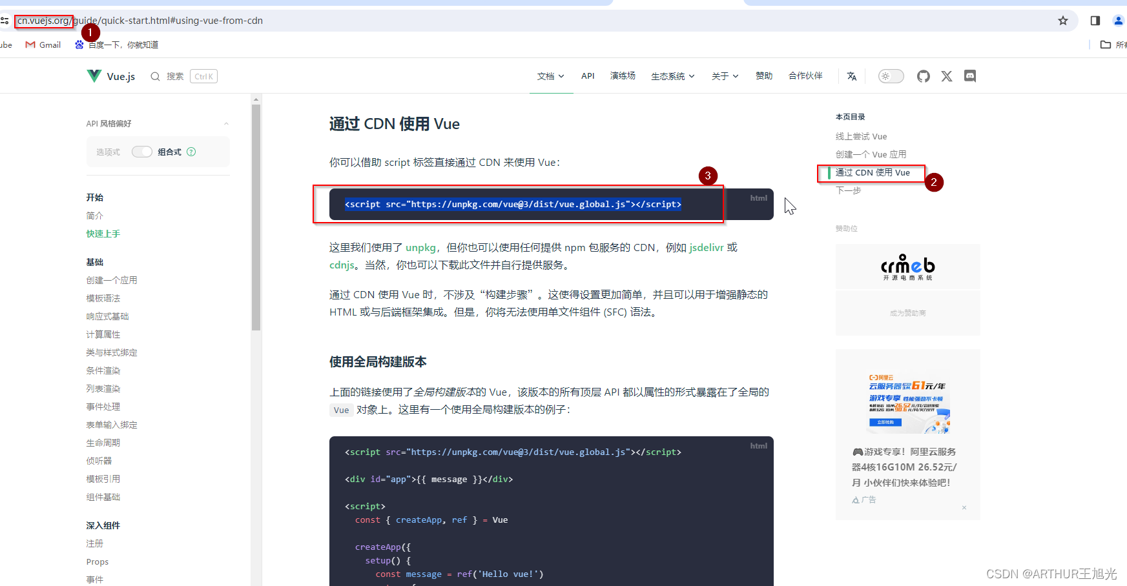Image resolution: width=1127 pixels, height=586 pixels.
Task: Open the browser profile avatar
Action: [1119, 21]
